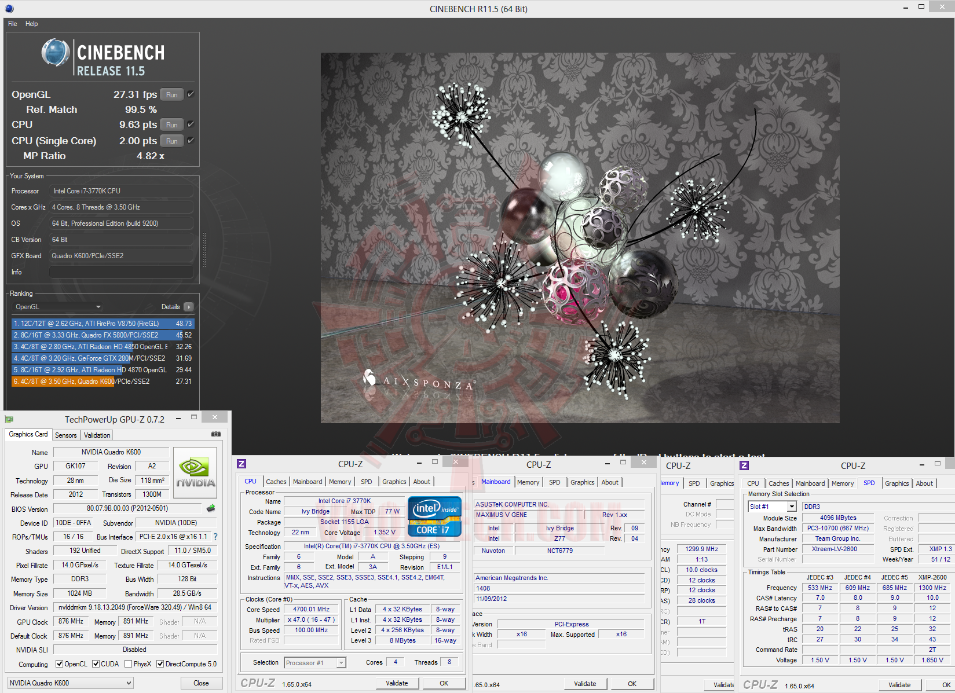Toggle the CPU test checkmark

191,124
